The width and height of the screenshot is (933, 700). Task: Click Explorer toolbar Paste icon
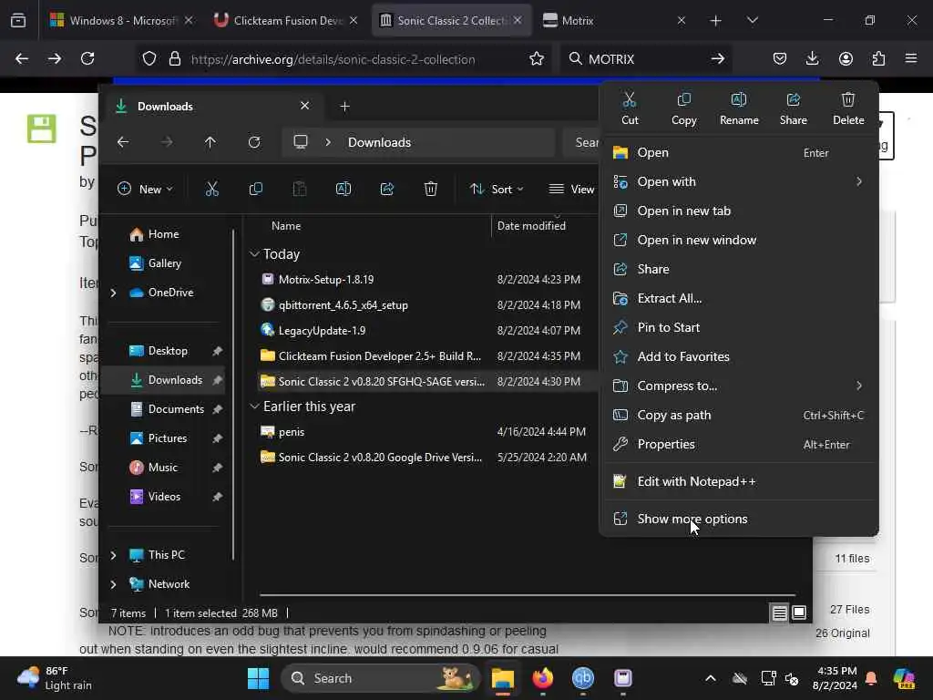299,190
